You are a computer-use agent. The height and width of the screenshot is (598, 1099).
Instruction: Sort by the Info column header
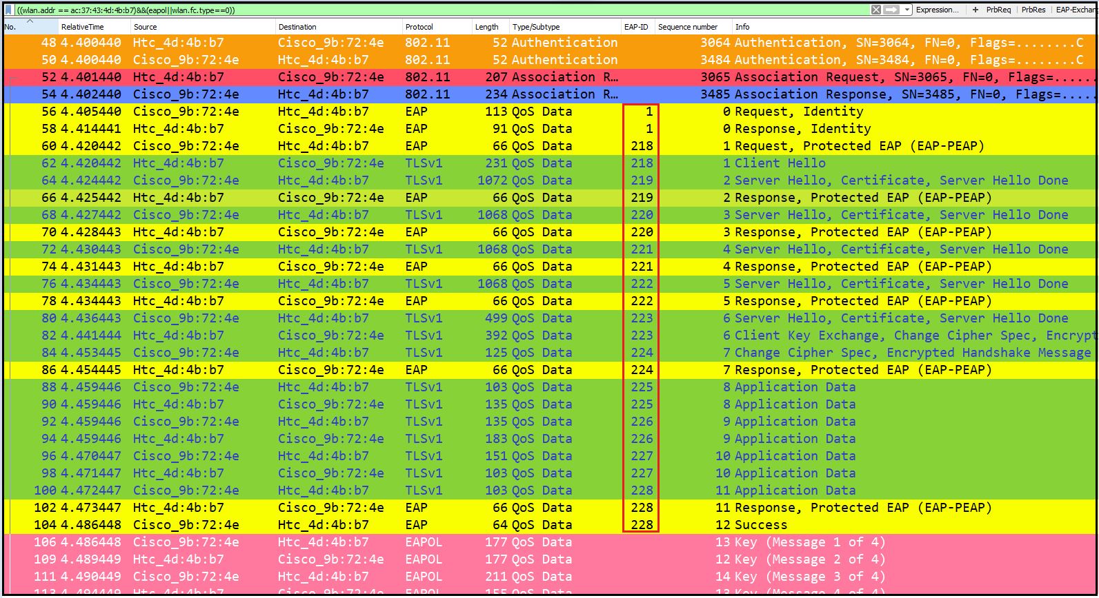pos(914,27)
